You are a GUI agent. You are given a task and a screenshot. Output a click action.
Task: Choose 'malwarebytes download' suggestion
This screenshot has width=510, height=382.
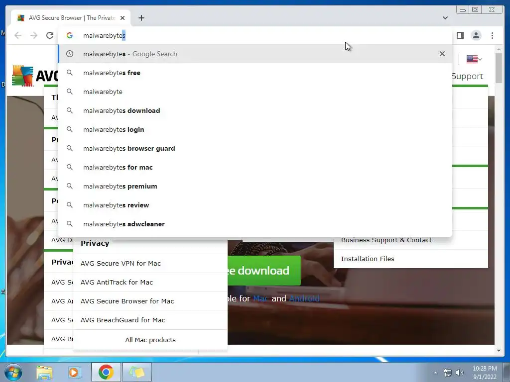point(255,110)
